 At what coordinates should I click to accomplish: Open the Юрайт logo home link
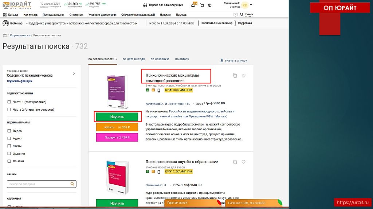coord(17,5)
